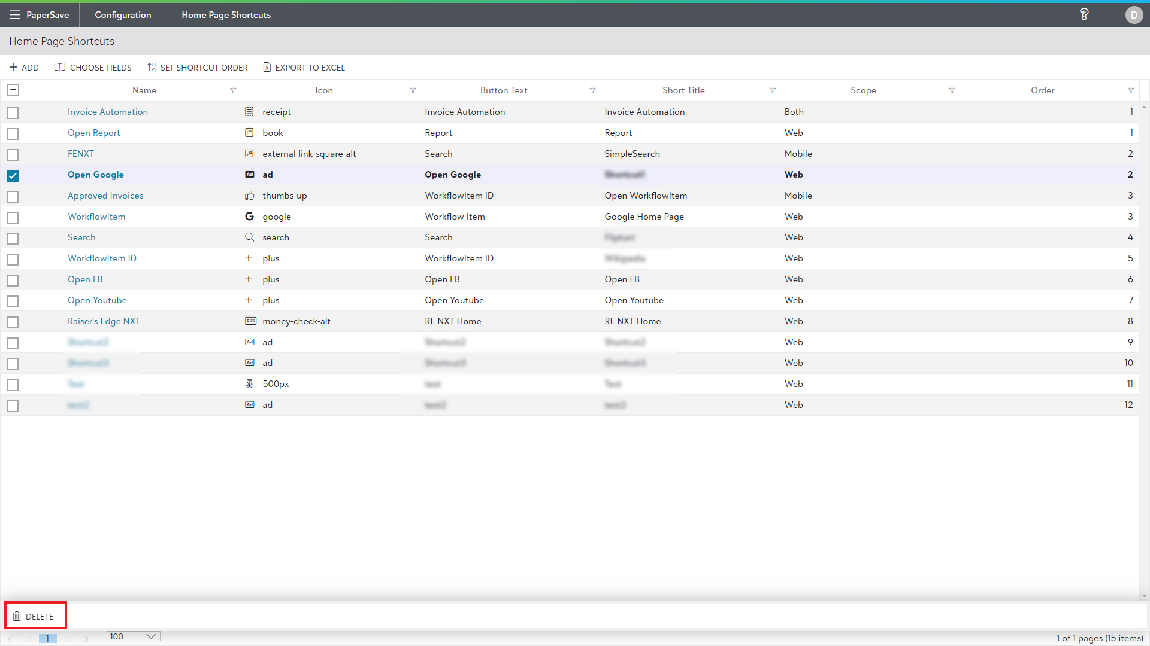Screen dimensions: 1150x646
Task: Switch to the Configuration tab
Action: click(123, 15)
